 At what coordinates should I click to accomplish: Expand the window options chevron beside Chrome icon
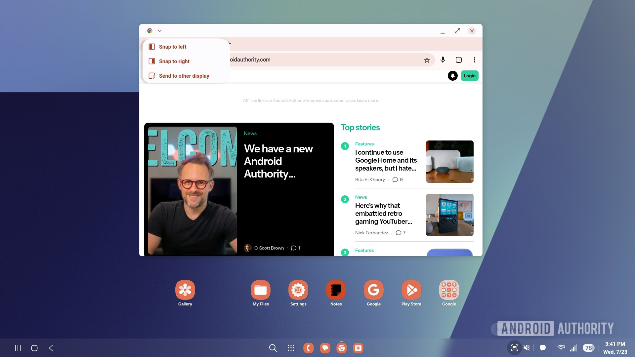coord(160,31)
